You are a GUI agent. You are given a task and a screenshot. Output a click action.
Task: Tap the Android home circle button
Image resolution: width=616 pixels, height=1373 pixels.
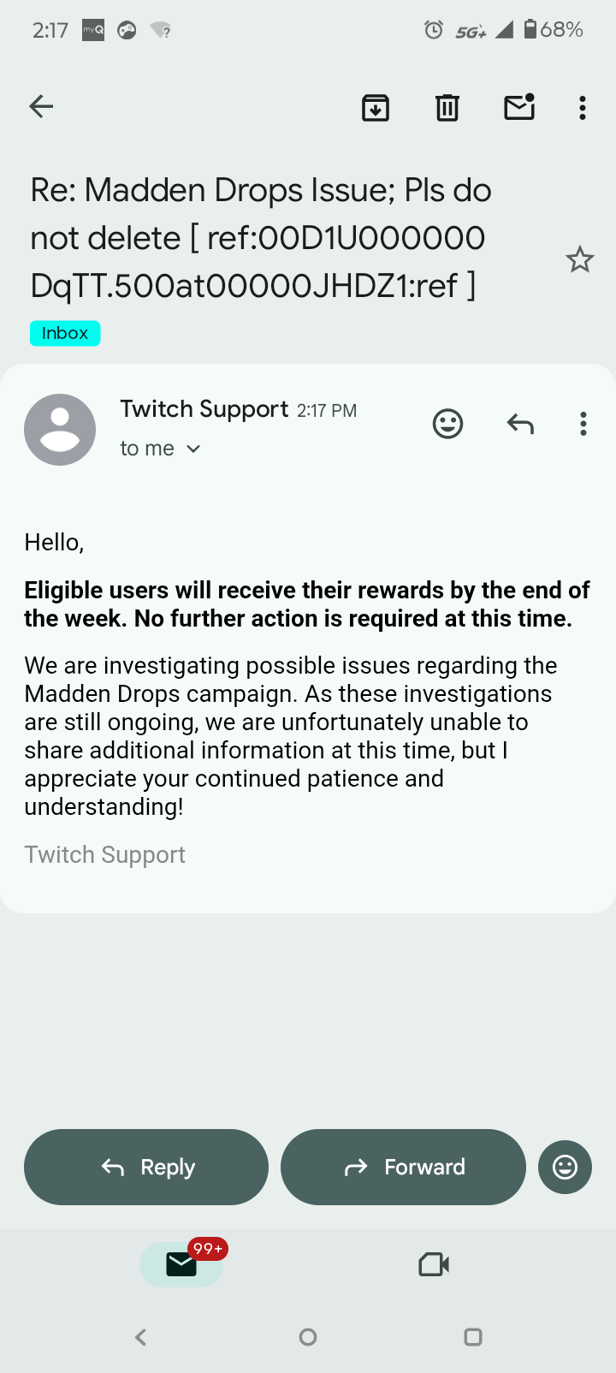308,1337
